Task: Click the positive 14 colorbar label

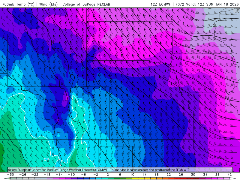Action: coord(144,175)
